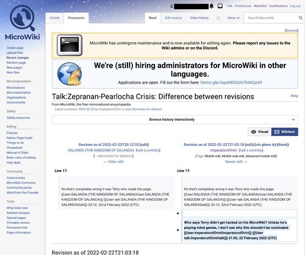This screenshot has width=305, height=255.
Task: Open latest comment date 2022-02-22
Action: pyautogui.click(x=86, y=109)
